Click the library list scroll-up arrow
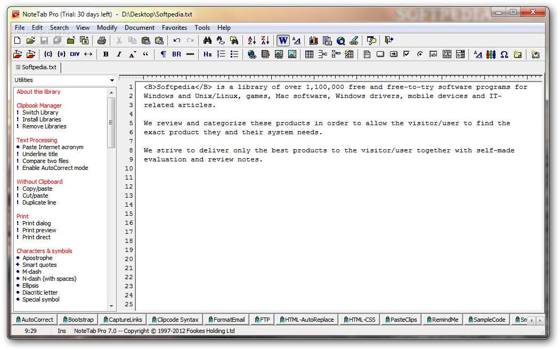 click(111, 93)
